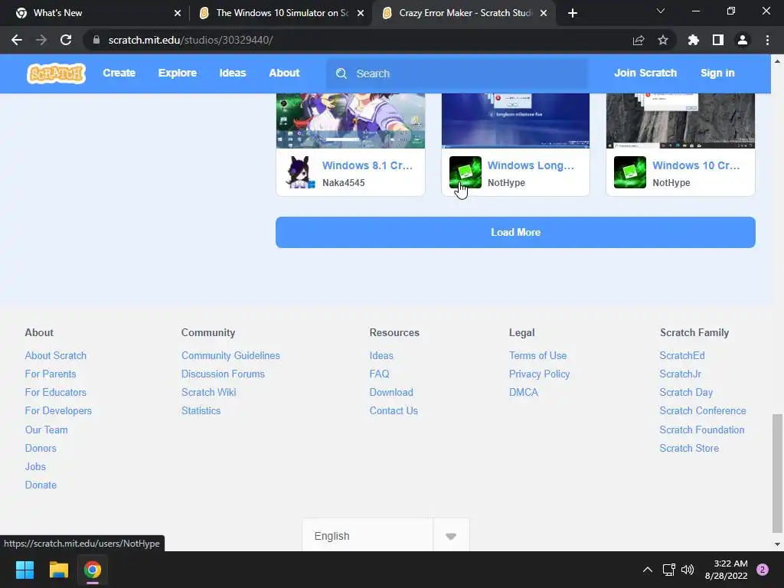
Task: Open a new tab with plus icon
Action: tap(573, 13)
